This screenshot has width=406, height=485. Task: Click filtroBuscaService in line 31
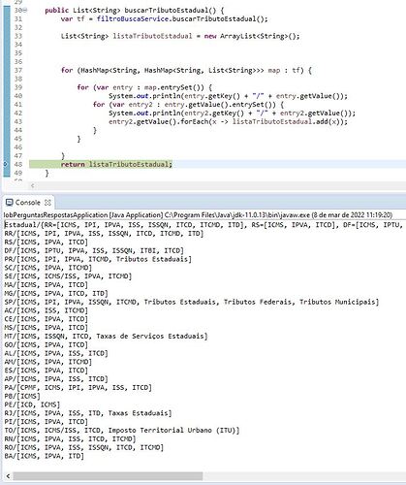pos(133,18)
